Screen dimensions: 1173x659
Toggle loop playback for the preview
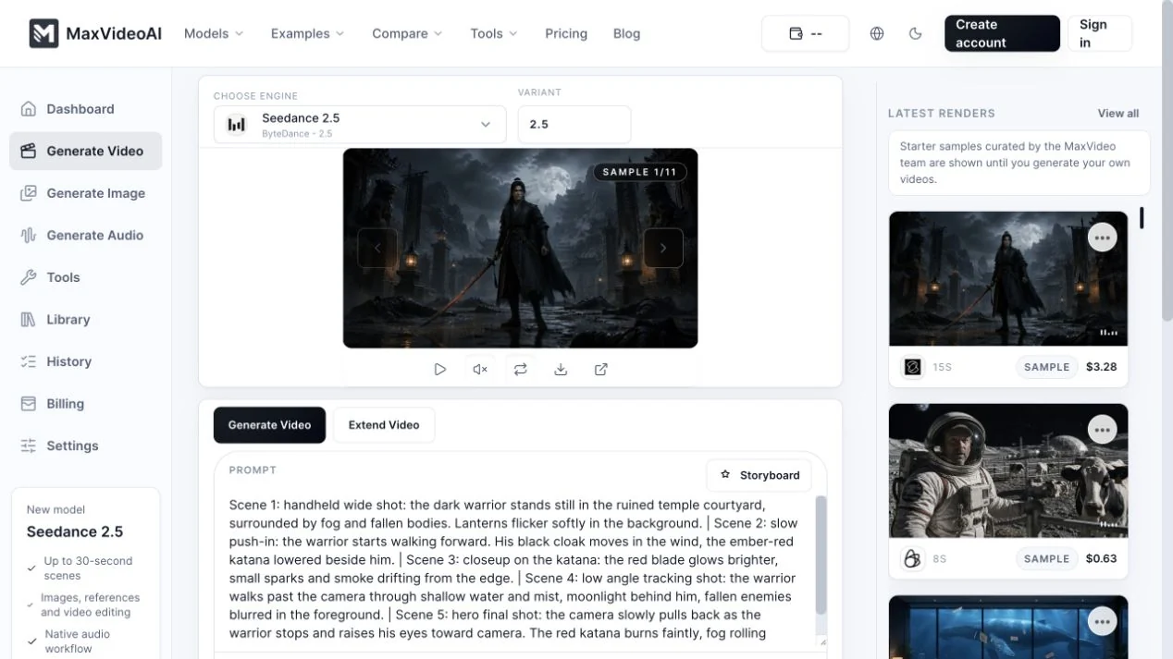point(521,369)
